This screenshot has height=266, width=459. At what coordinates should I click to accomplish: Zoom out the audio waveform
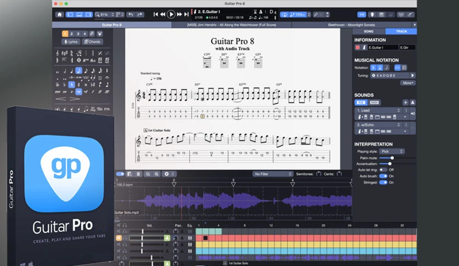point(148,174)
